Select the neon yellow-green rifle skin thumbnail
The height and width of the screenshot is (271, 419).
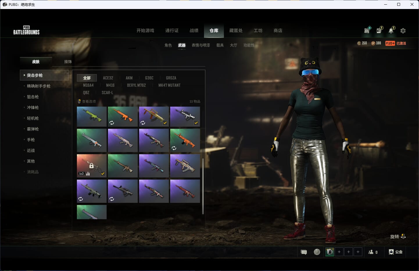click(92, 117)
